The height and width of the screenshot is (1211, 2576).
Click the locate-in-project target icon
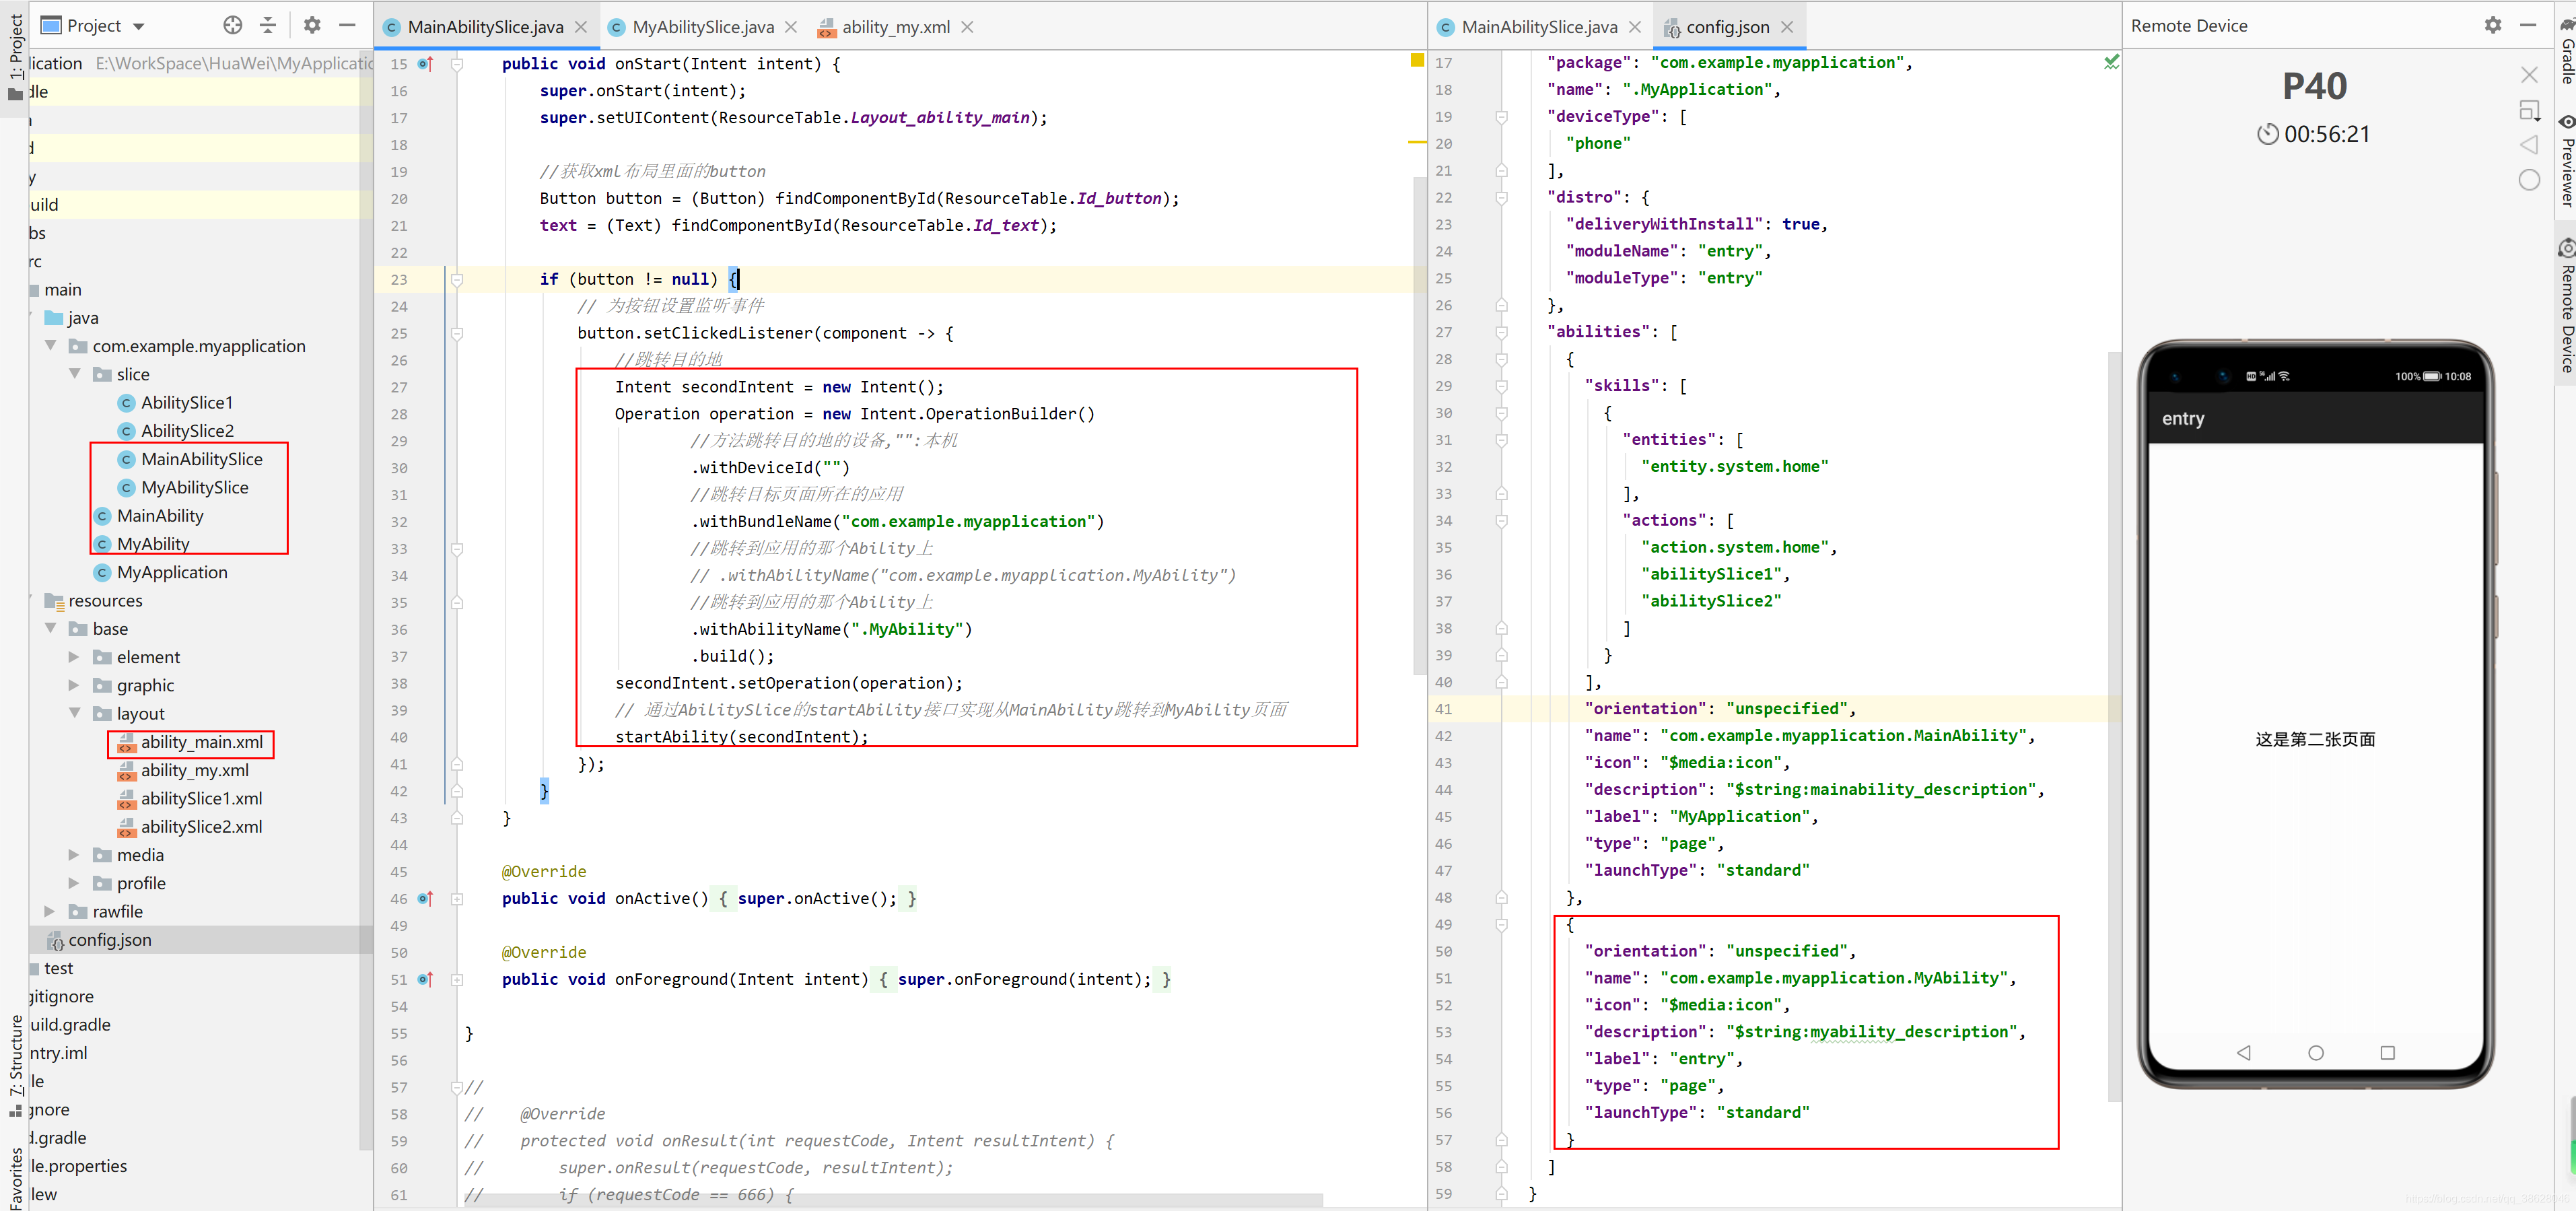click(232, 25)
